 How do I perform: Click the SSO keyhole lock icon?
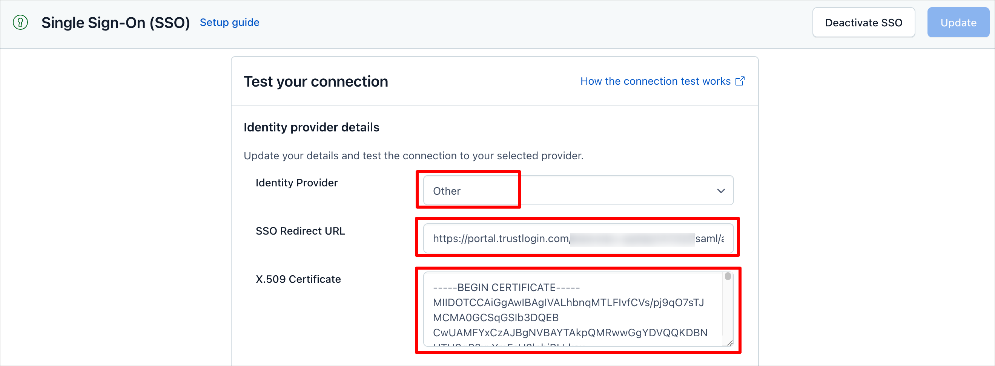coord(20,22)
